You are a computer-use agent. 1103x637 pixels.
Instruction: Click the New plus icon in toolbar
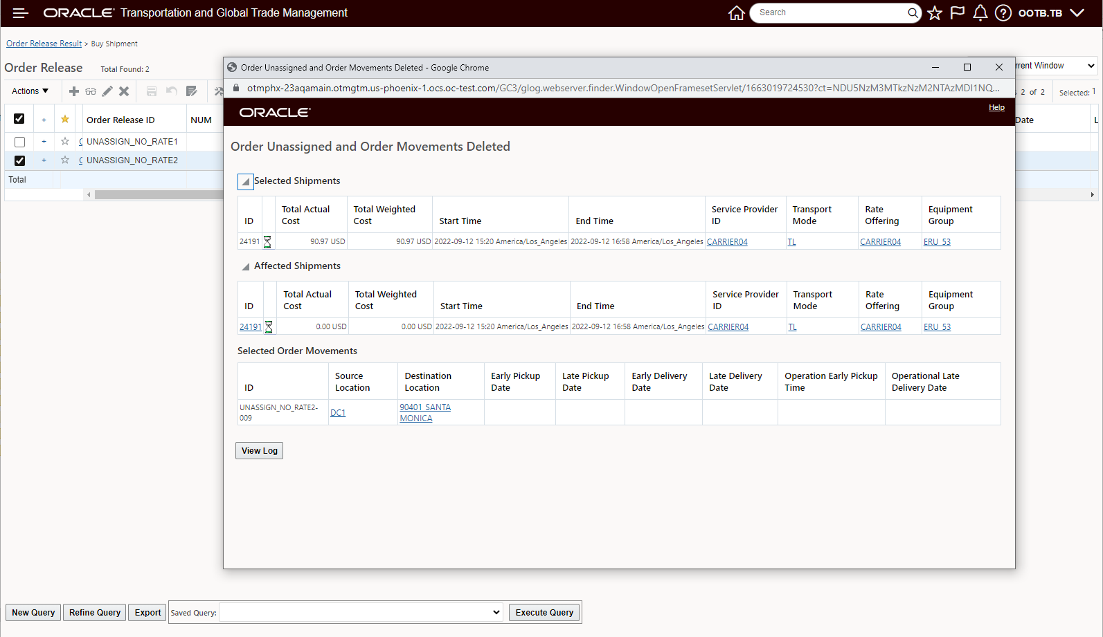[74, 91]
